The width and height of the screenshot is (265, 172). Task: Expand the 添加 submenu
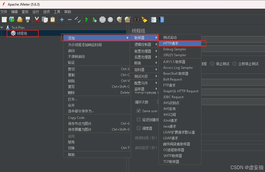point(96,38)
